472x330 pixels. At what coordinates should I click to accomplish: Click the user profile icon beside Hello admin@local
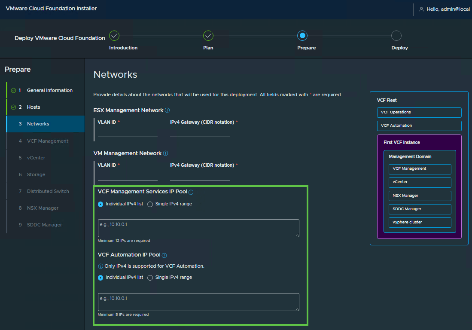[421, 9]
